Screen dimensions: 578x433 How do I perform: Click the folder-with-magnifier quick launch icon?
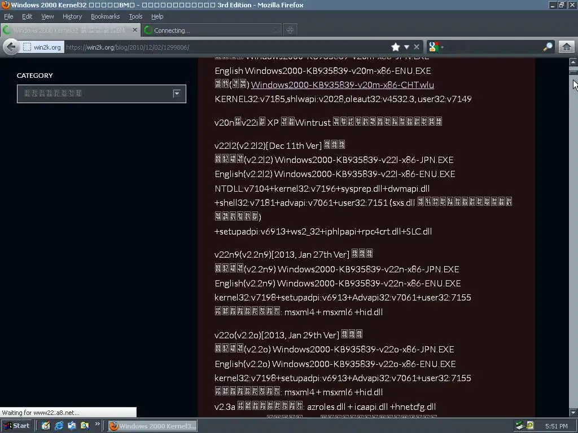[x=85, y=426]
